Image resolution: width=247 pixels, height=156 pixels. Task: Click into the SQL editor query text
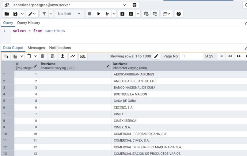coord(39,31)
